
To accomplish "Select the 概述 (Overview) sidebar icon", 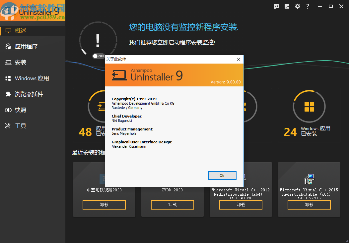I will (x=8, y=30).
